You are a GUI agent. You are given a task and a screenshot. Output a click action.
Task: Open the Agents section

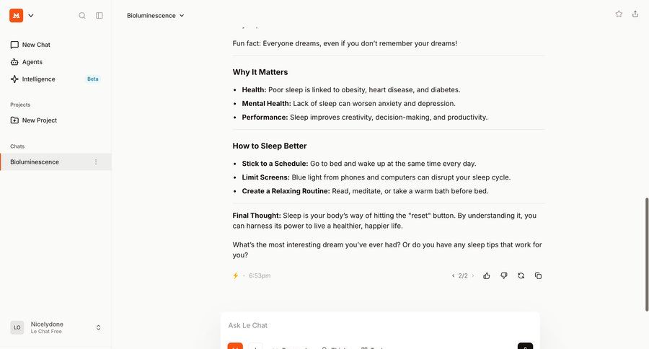pos(32,62)
